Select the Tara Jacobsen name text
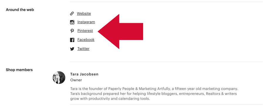 [x=84, y=74]
